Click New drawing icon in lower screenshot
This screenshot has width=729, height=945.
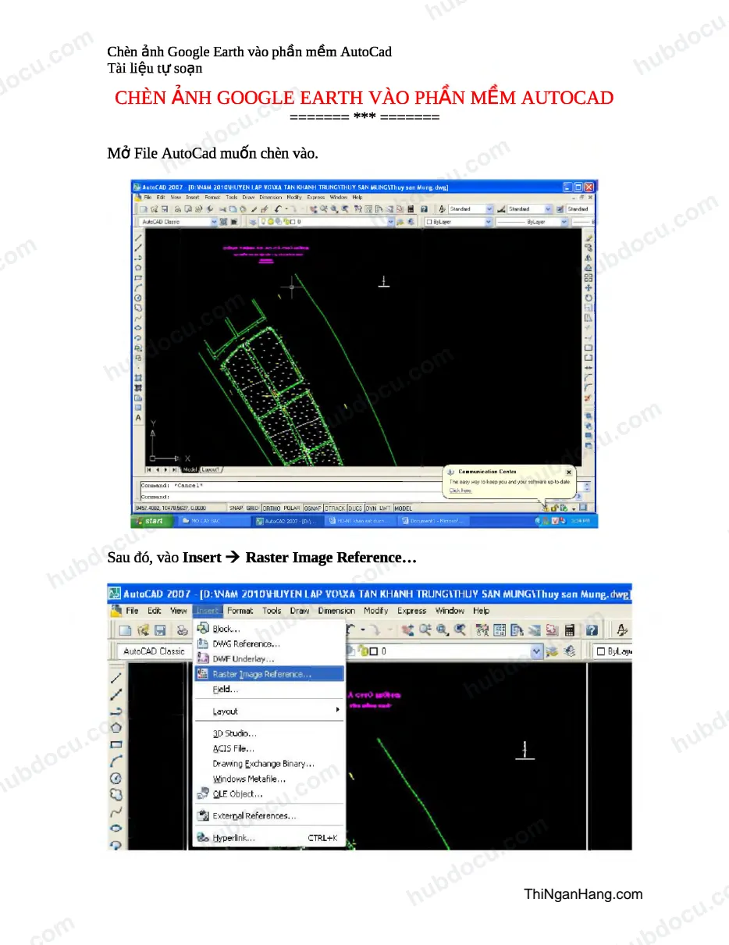126,629
